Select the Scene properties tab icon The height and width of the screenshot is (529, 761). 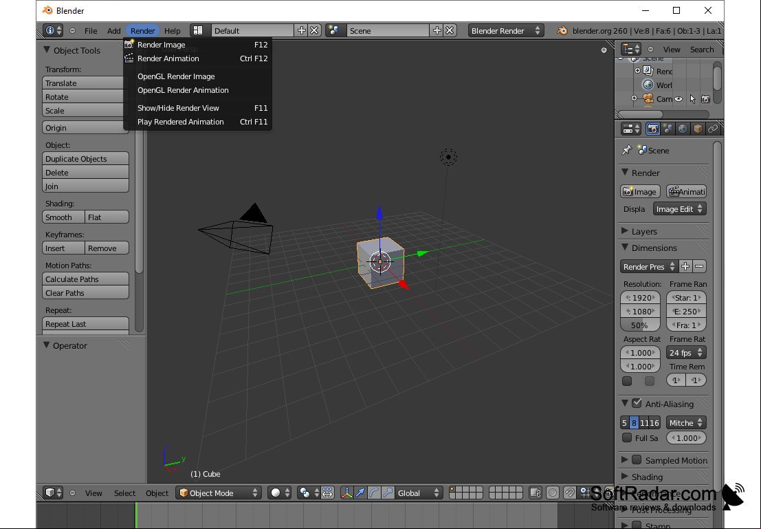668,129
